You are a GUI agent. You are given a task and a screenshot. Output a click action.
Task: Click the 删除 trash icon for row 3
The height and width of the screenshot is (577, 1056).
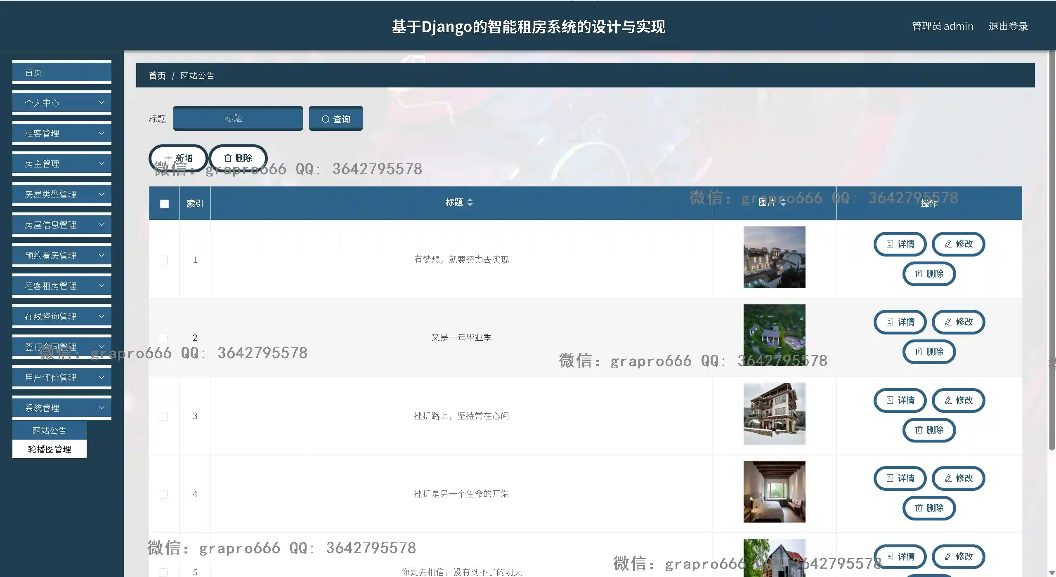(919, 430)
